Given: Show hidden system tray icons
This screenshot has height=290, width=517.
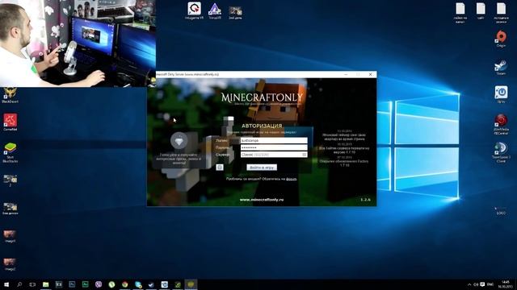Looking at the screenshot, I should 469,284.
